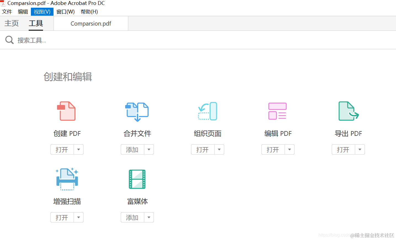This screenshot has width=396, height=240.
Task: Expand dropdown arrow under 编辑 PDF
Action: click(290, 150)
